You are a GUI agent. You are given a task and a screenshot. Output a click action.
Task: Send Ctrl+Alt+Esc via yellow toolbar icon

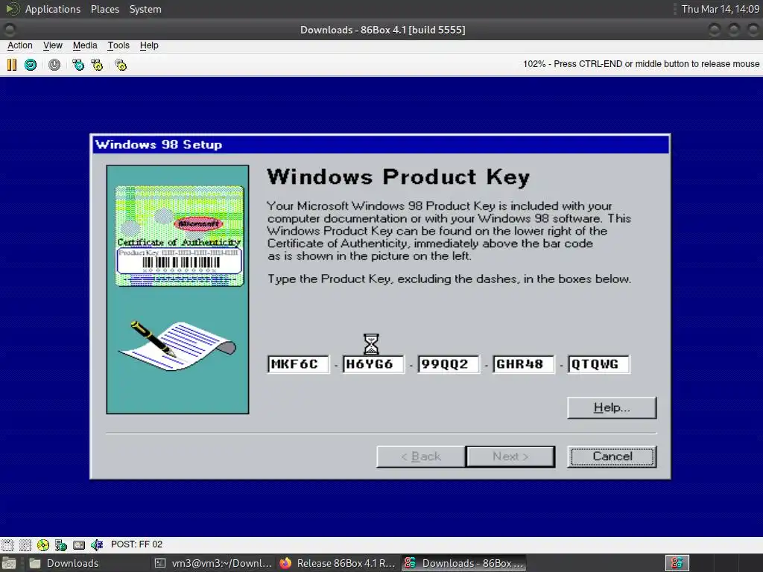98,65
